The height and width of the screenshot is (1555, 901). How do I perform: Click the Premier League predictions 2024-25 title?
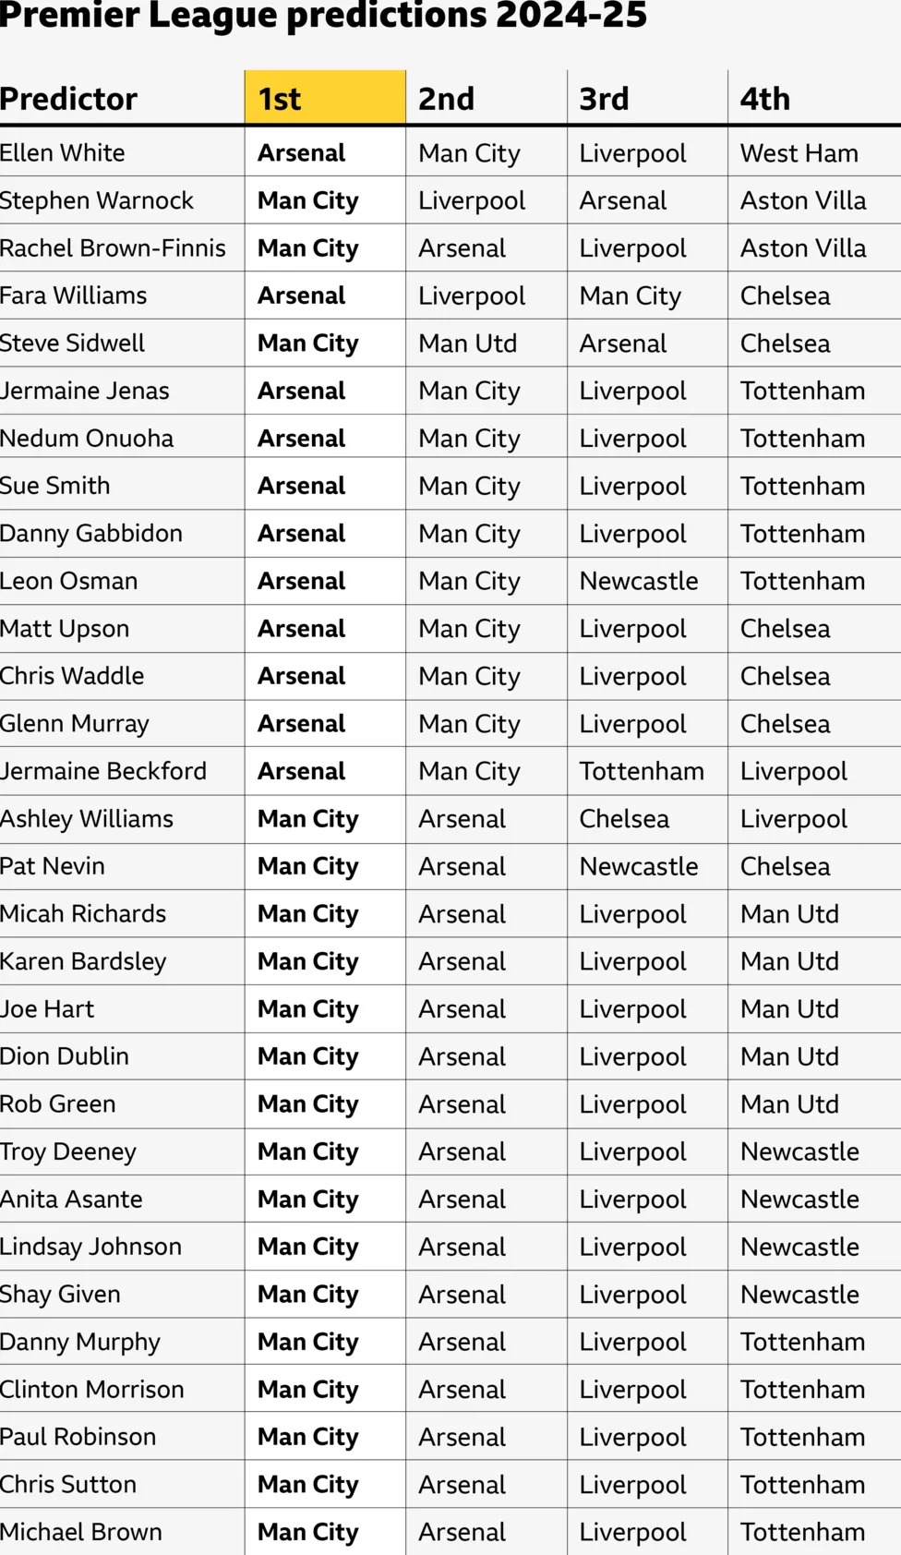pos(324,16)
